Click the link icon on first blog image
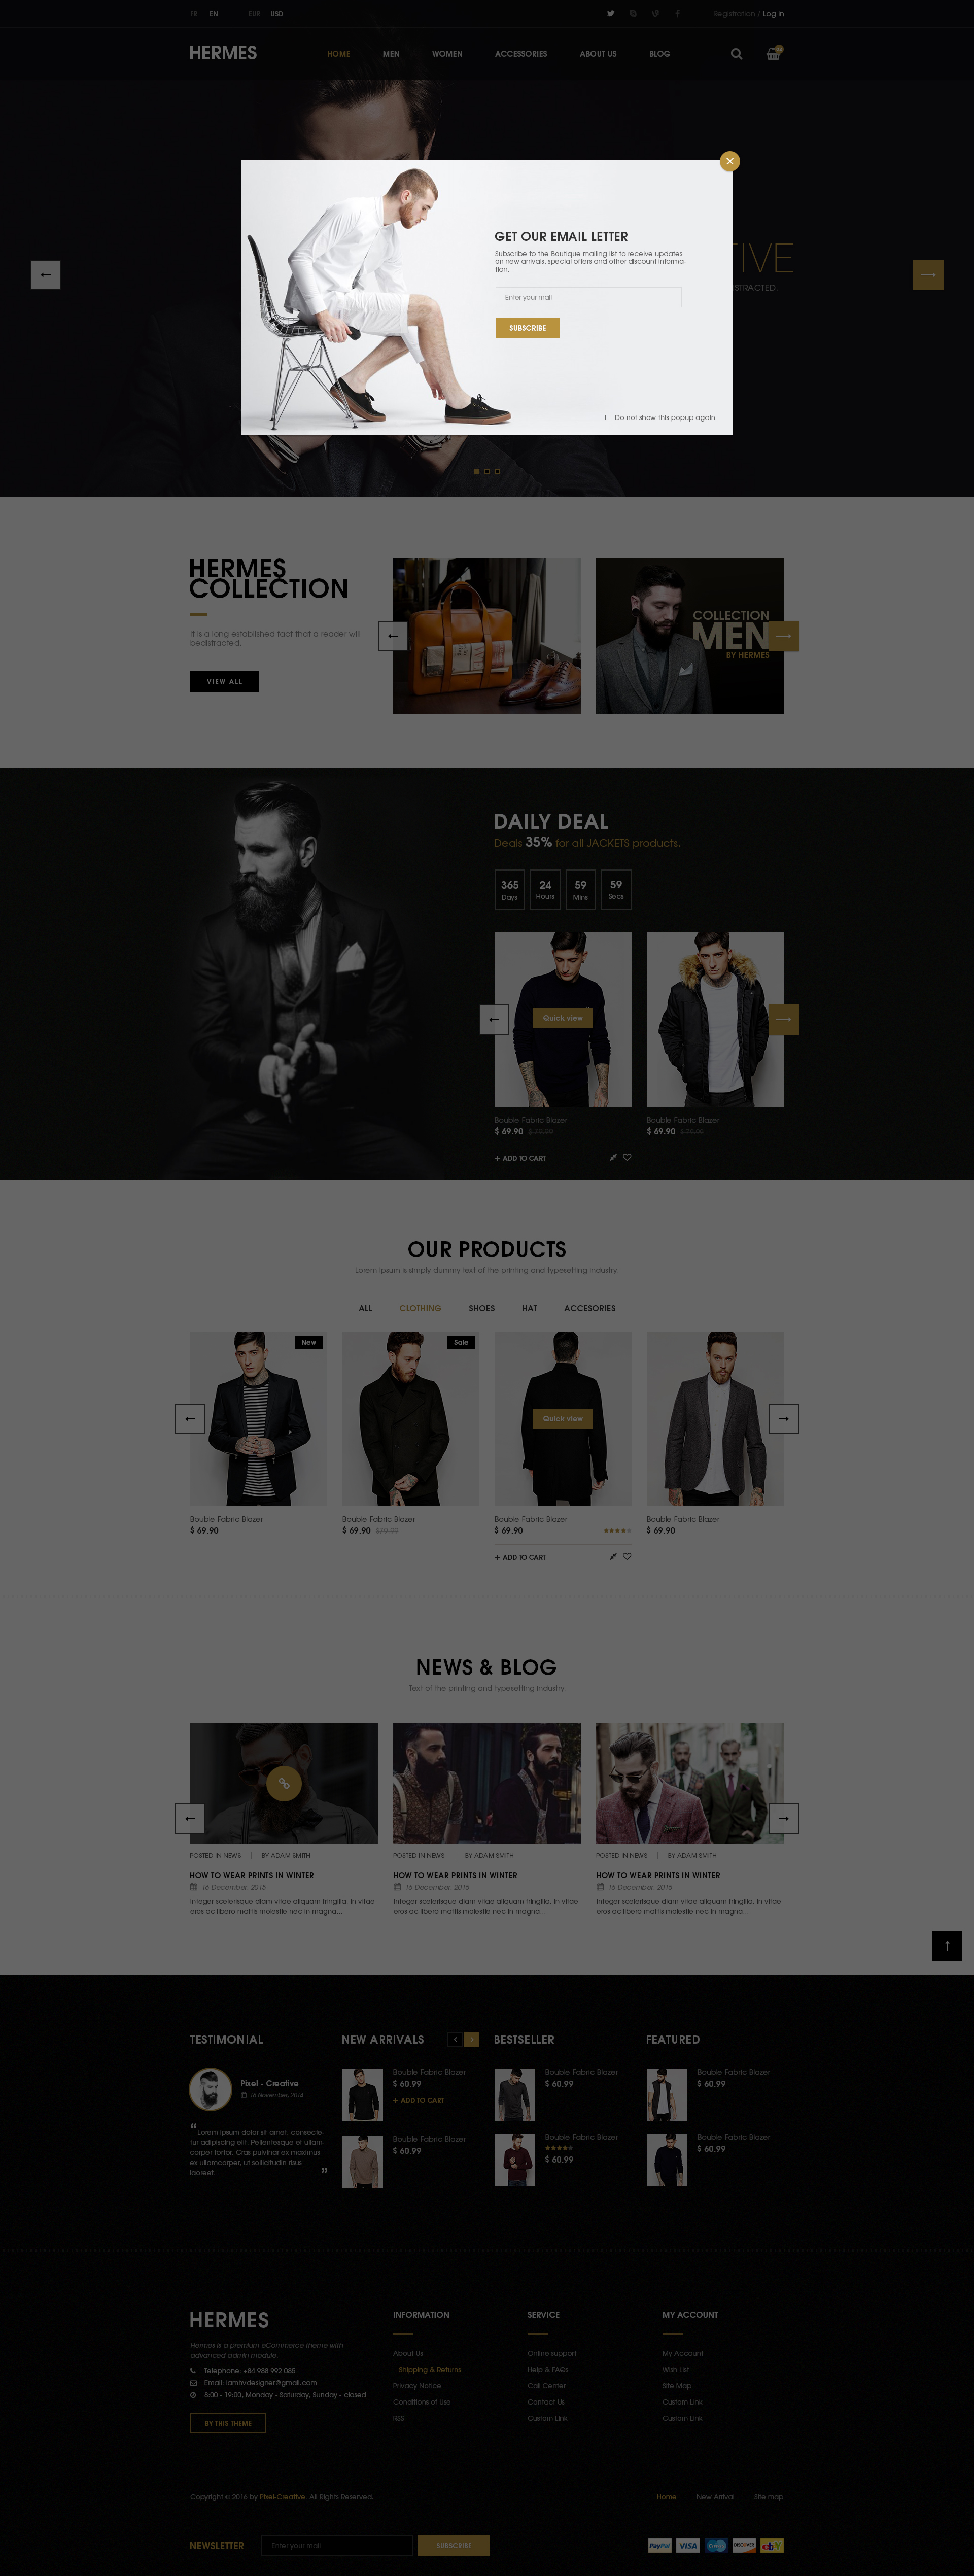The height and width of the screenshot is (2576, 974). coord(284,1783)
